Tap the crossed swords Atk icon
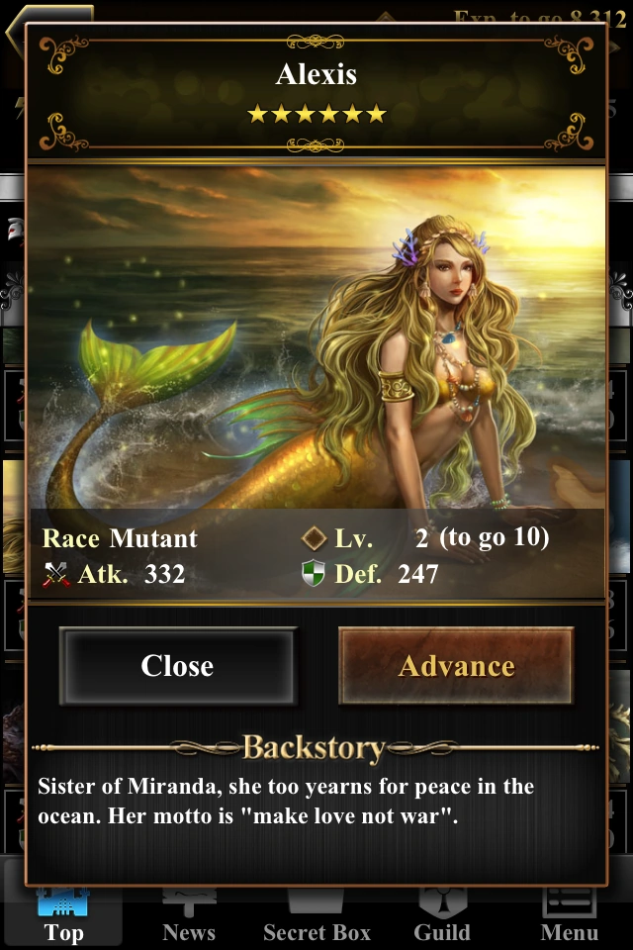This screenshot has width=633, height=950. [x=55, y=574]
